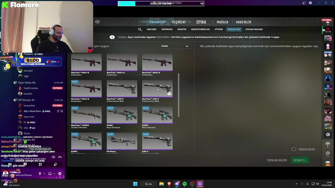Click the EŞYALARI KALDIR button
Image resolution: width=335 pixels, height=188 pixels.
pyautogui.click(x=277, y=160)
